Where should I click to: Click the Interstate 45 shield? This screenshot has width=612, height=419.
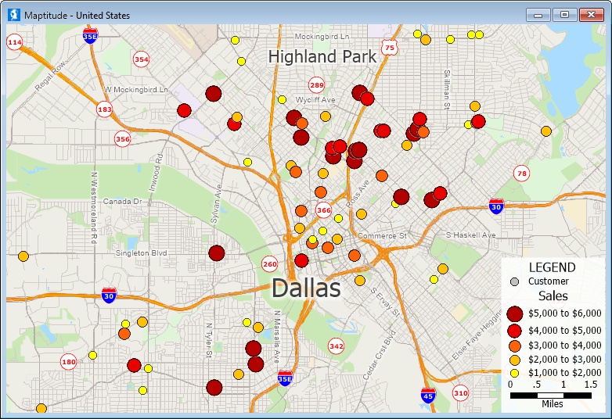tap(428, 394)
